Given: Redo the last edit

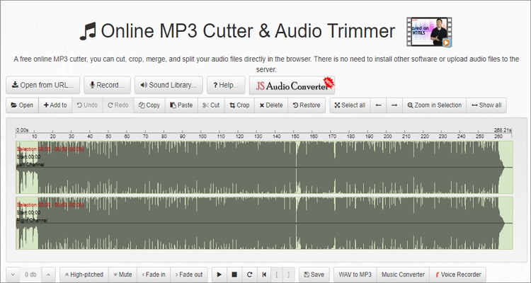Looking at the screenshot, I should [118, 105].
